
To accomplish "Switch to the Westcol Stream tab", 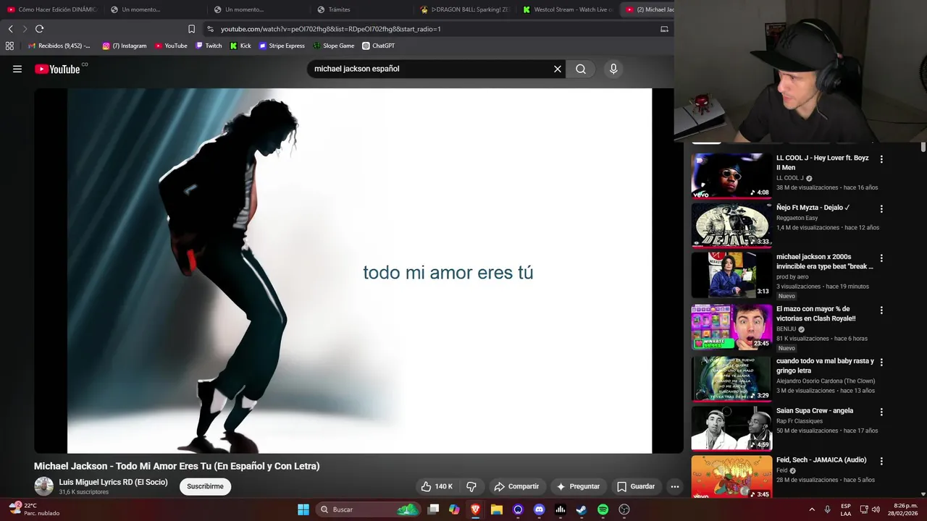I will click(x=568, y=9).
